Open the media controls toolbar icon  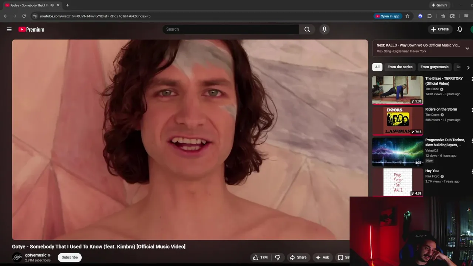point(466,16)
